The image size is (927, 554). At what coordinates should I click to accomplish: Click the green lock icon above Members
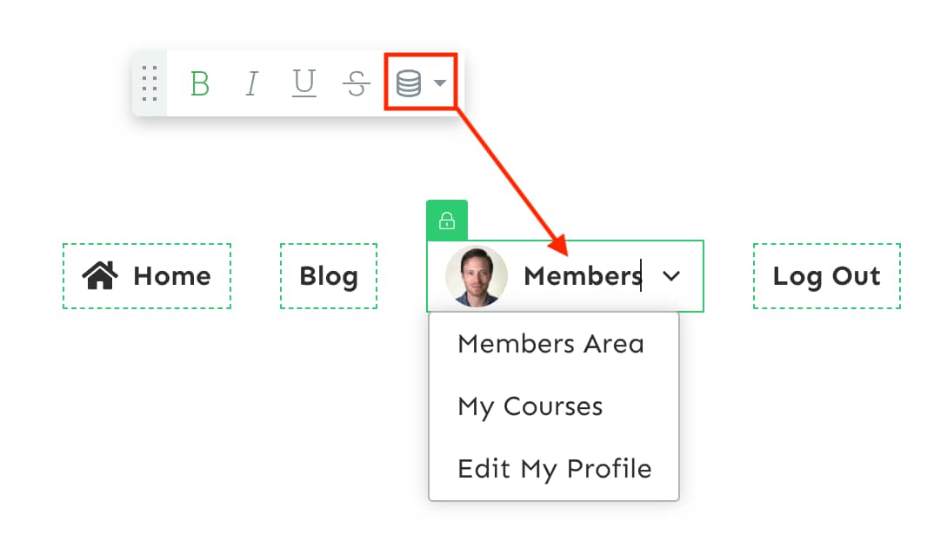click(x=447, y=221)
